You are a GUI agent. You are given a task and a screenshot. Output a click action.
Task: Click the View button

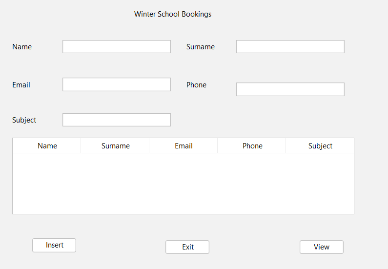point(321,247)
